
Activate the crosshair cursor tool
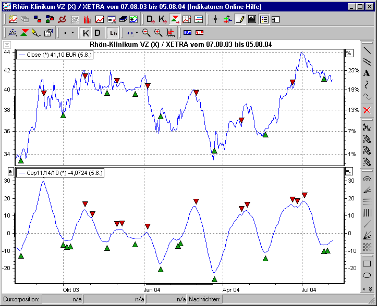(x=215, y=19)
